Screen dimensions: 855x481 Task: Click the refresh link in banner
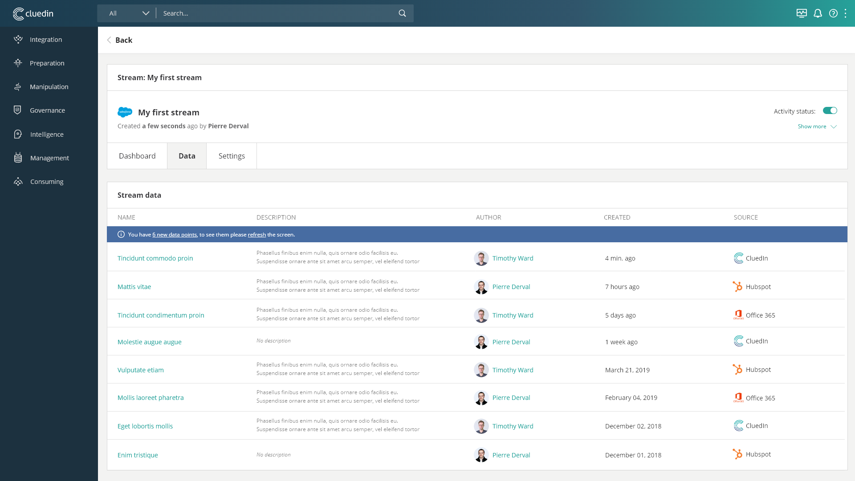(257, 234)
